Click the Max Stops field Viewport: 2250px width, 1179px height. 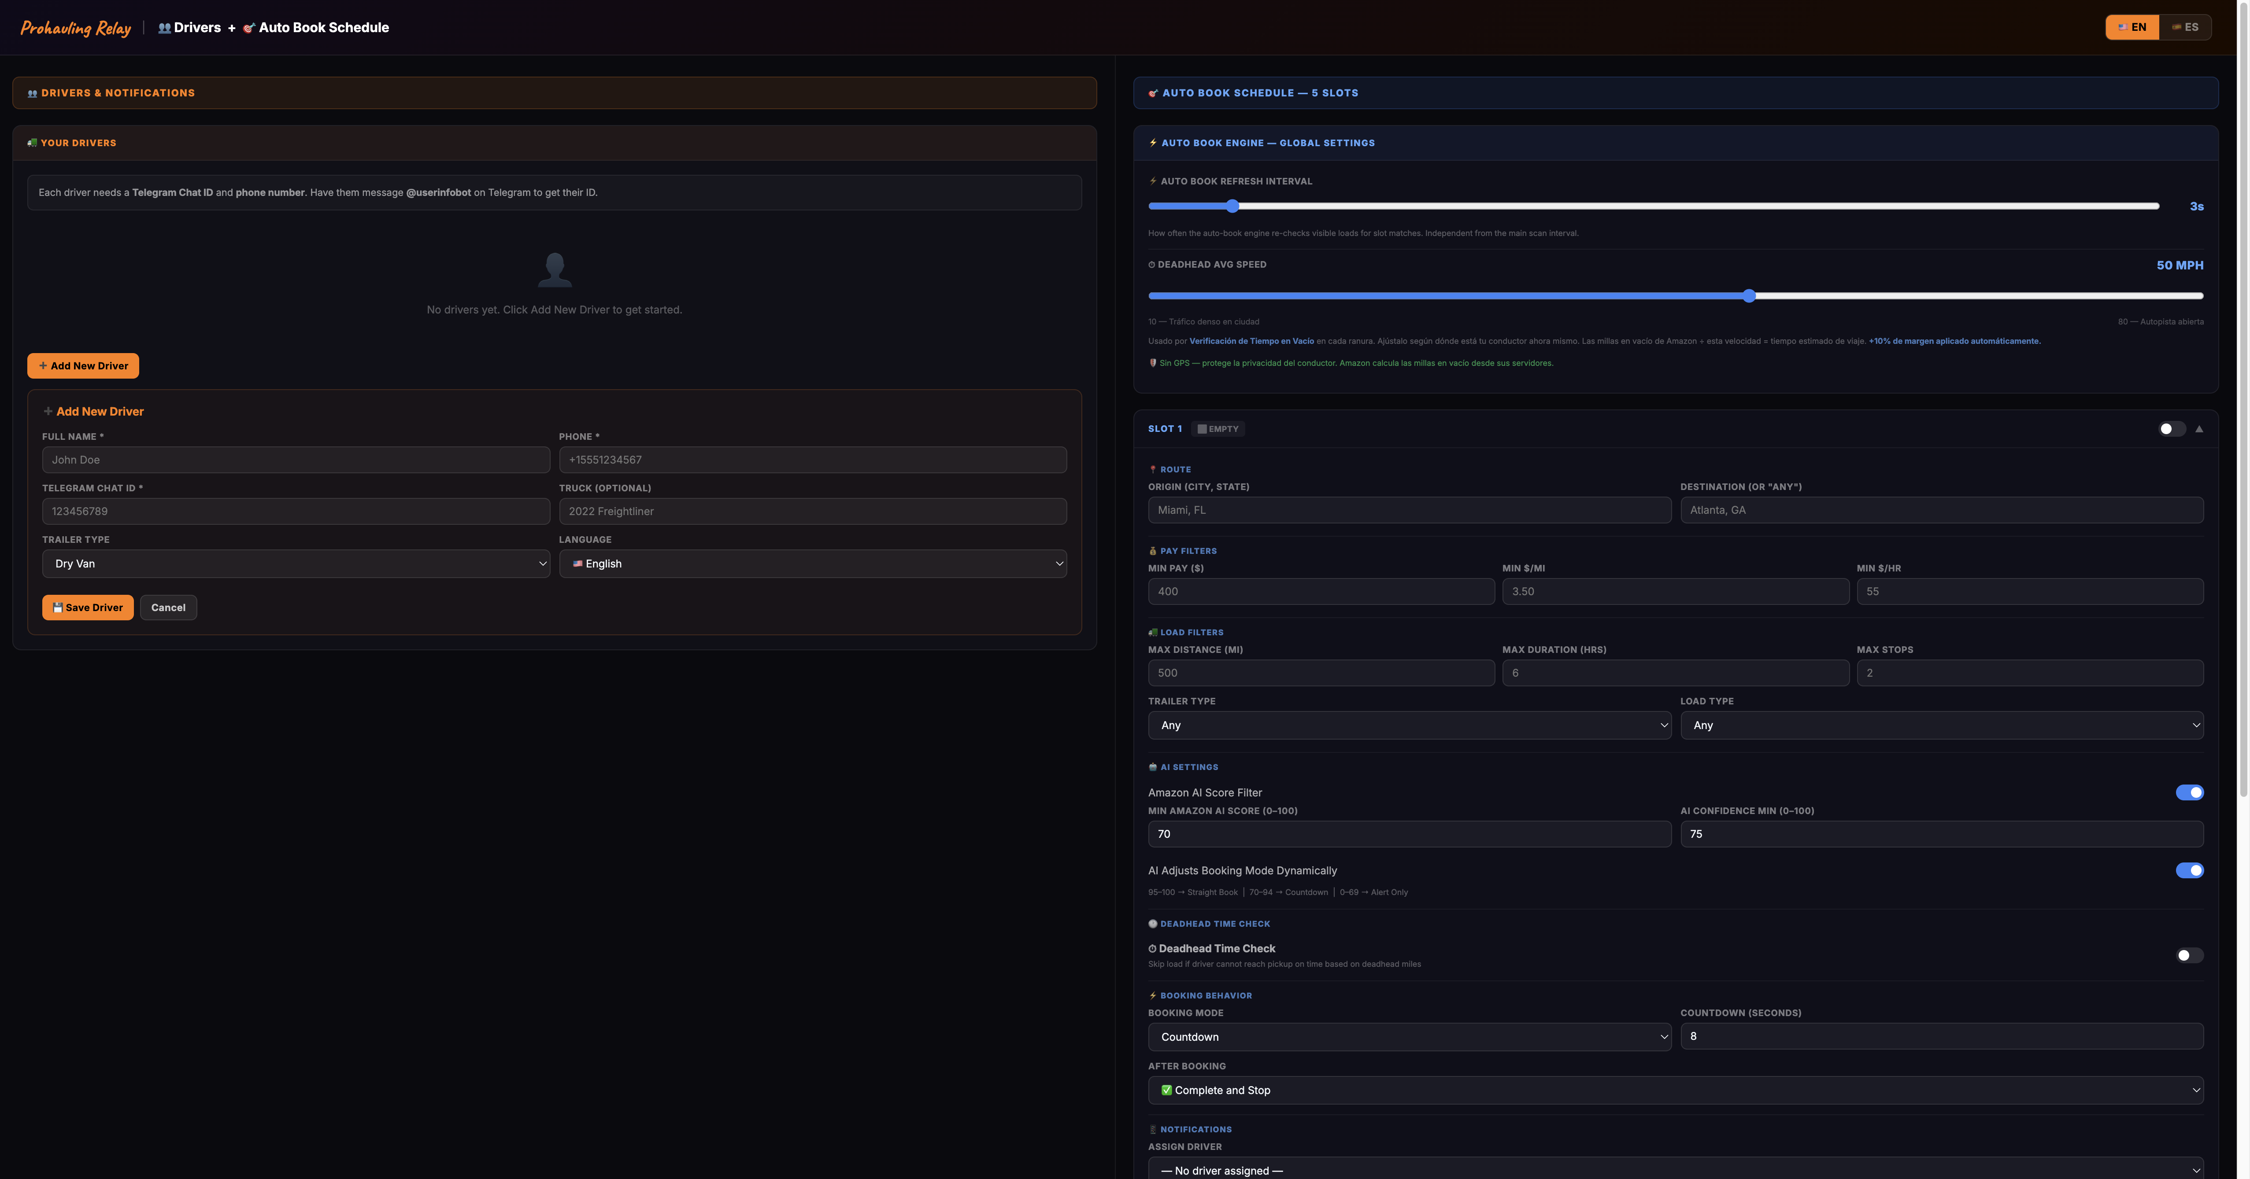point(2030,673)
